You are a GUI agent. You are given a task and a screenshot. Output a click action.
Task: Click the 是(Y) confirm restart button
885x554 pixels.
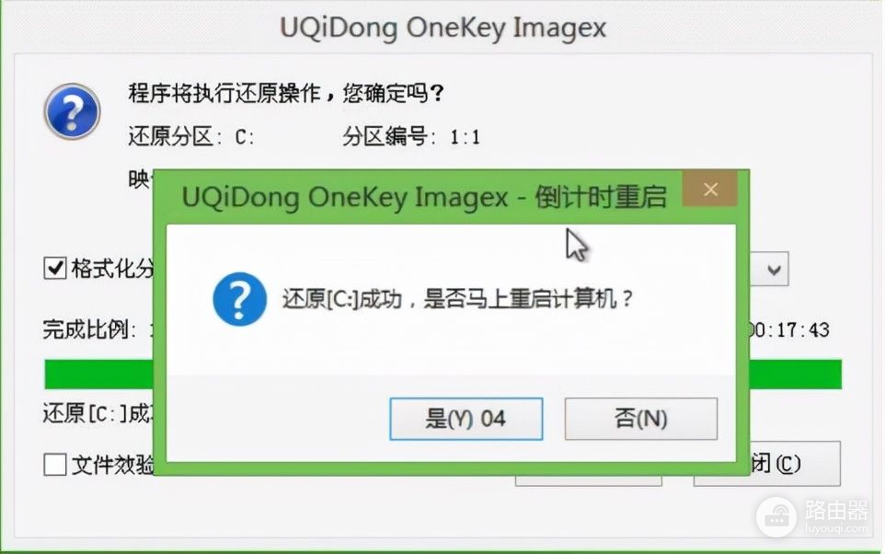[466, 419]
